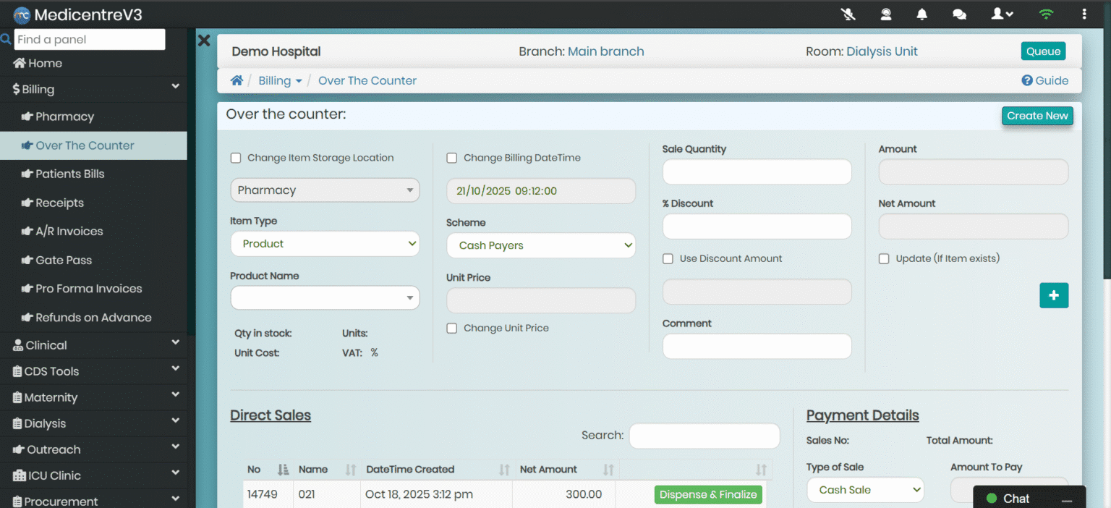Image resolution: width=1111 pixels, height=508 pixels.
Task: Click the Sale Quantity input field
Action: 757,172
